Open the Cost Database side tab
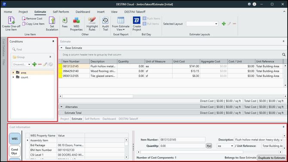Screen dimensions: 288x162 3,48
